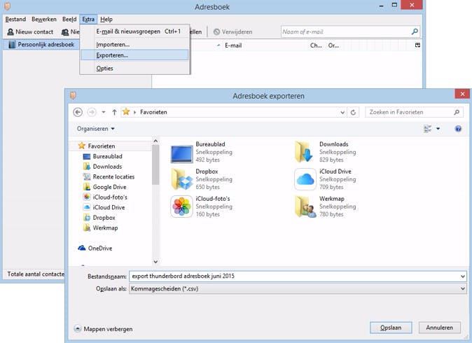The image size is (472, 343).
Task: Select Persoonlijk adresboek in the sidebar
Action: pyautogui.click(x=41, y=45)
